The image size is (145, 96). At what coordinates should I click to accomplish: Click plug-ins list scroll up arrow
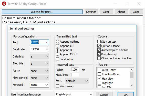point(131,70)
